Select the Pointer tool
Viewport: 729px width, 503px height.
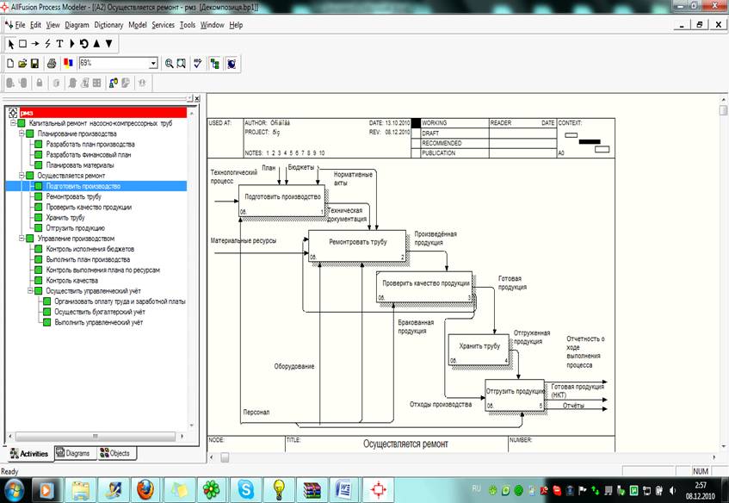point(11,43)
